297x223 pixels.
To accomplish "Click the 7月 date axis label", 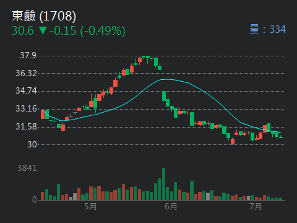I will (x=256, y=206).
